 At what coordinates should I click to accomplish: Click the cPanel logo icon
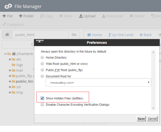(8, 6)
